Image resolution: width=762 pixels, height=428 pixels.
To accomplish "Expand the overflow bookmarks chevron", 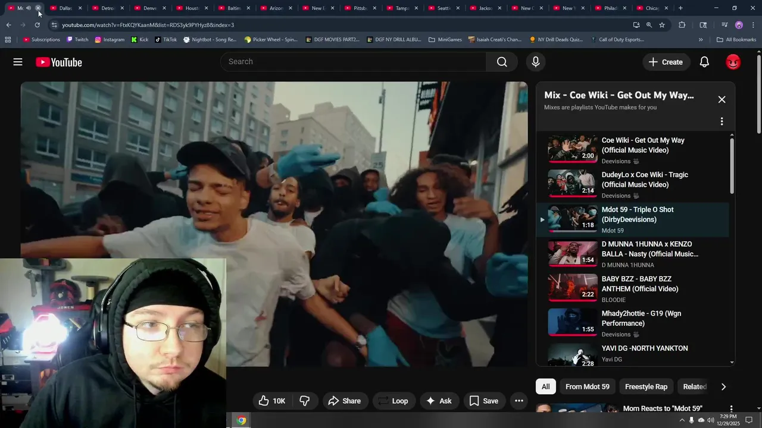I will (701, 40).
